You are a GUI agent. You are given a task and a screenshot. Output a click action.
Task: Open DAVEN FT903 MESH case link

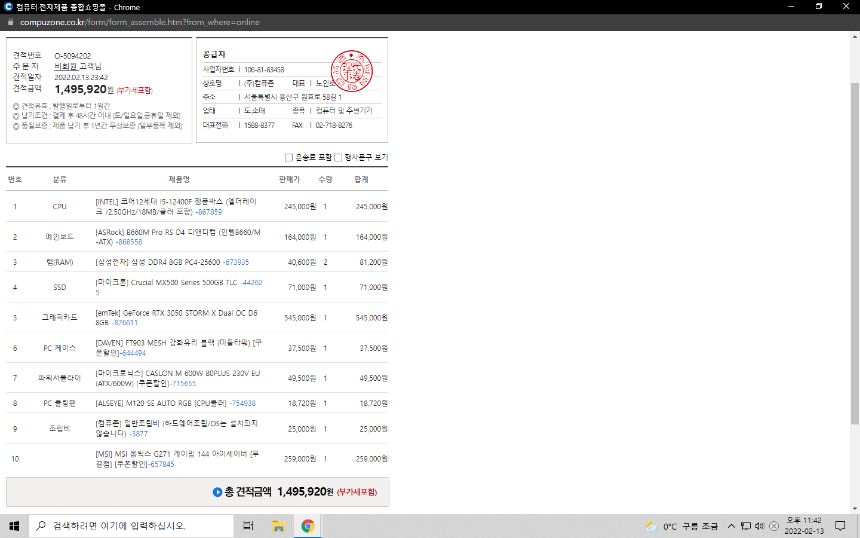tap(179, 348)
